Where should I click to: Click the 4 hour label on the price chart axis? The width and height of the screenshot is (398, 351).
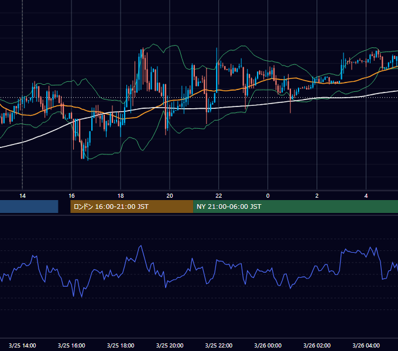coord(366,196)
